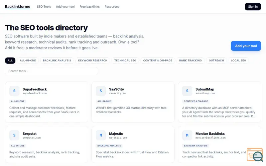Filter by OUTREACH chip
Viewport: 266px width, 166px height.
[216, 61]
